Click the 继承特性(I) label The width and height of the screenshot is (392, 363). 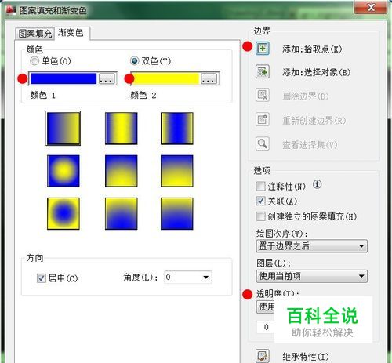306,357
